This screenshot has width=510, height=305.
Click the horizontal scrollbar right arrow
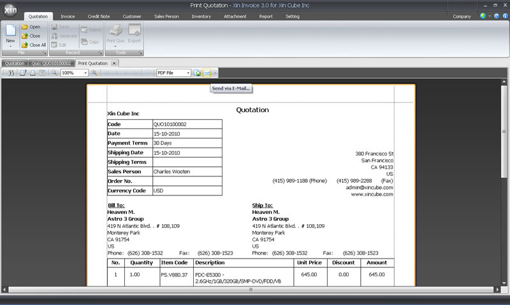click(x=497, y=290)
